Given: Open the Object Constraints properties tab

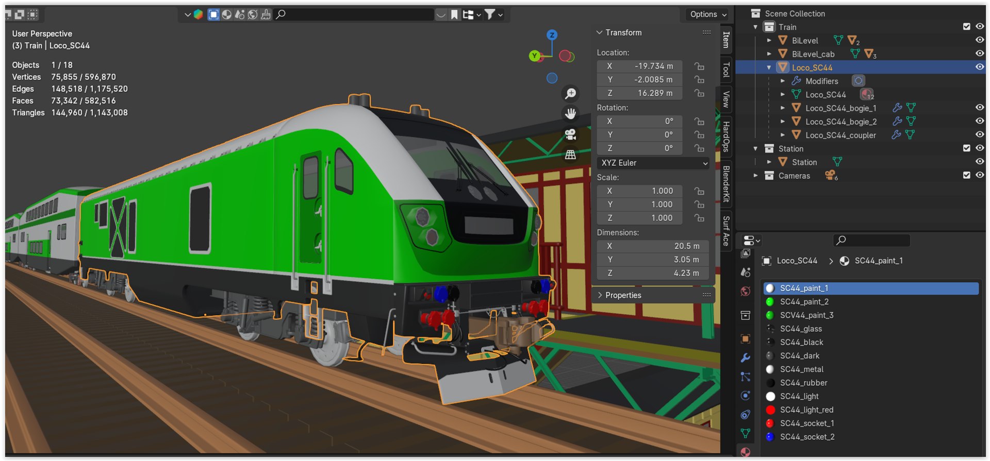Looking at the screenshot, I should (745, 415).
